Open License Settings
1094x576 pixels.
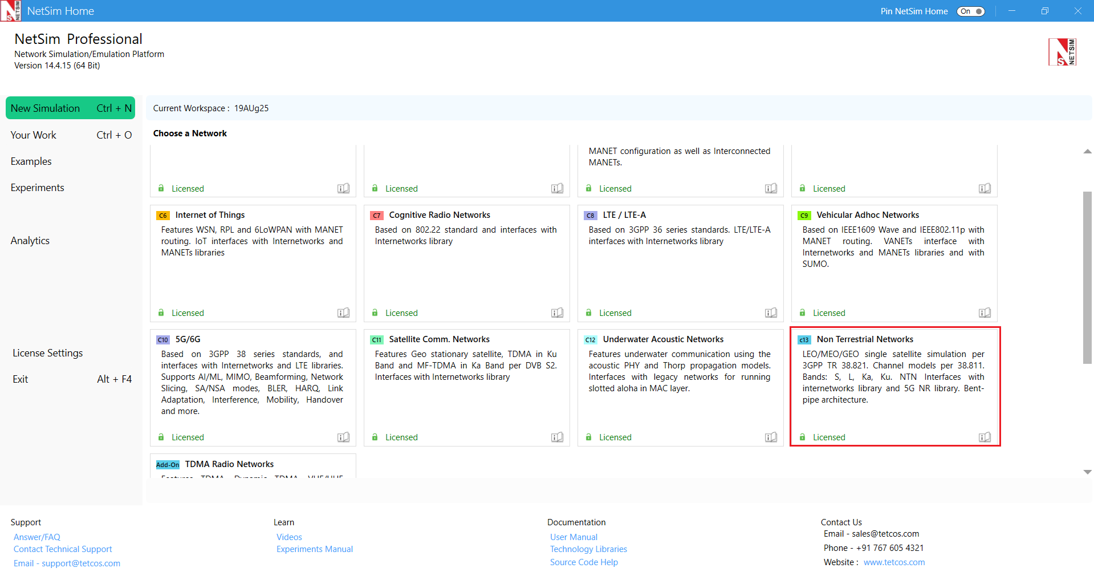tap(48, 353)
